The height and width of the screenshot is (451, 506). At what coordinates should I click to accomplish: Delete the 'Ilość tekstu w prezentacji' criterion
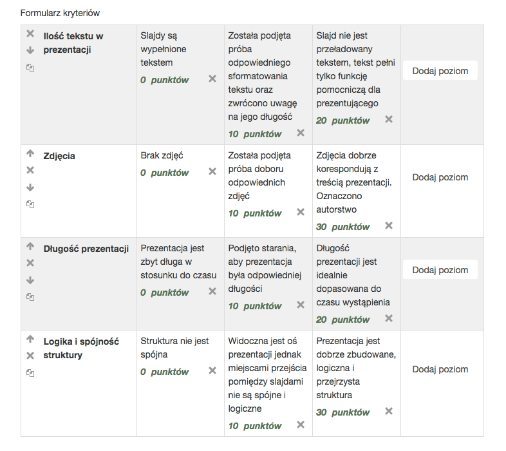tap(30, 34)
